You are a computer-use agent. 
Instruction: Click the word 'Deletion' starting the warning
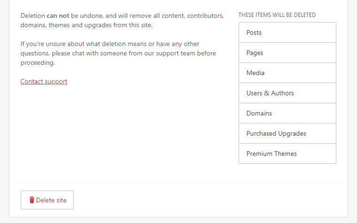point(33,15)
